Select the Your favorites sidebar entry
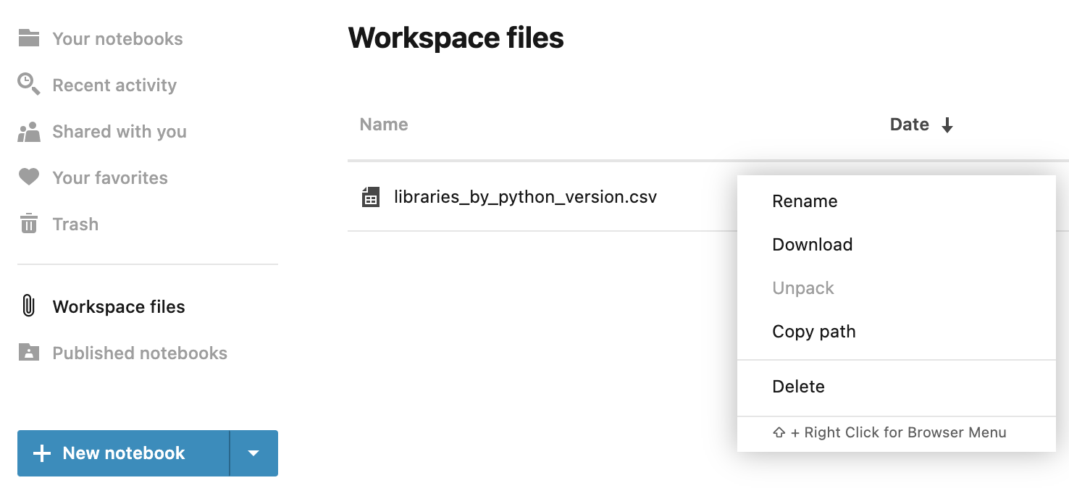 coord(109,177)
